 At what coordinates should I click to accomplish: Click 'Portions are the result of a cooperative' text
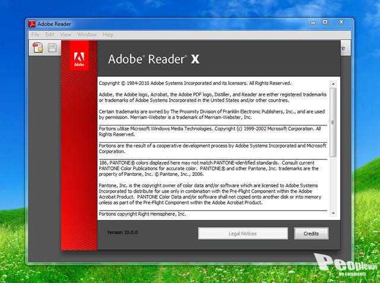[213, 149]
